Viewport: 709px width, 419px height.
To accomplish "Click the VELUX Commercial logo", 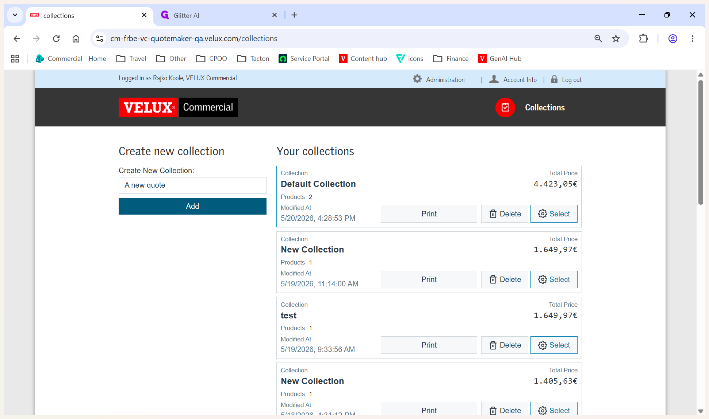I will pos(178,107).
